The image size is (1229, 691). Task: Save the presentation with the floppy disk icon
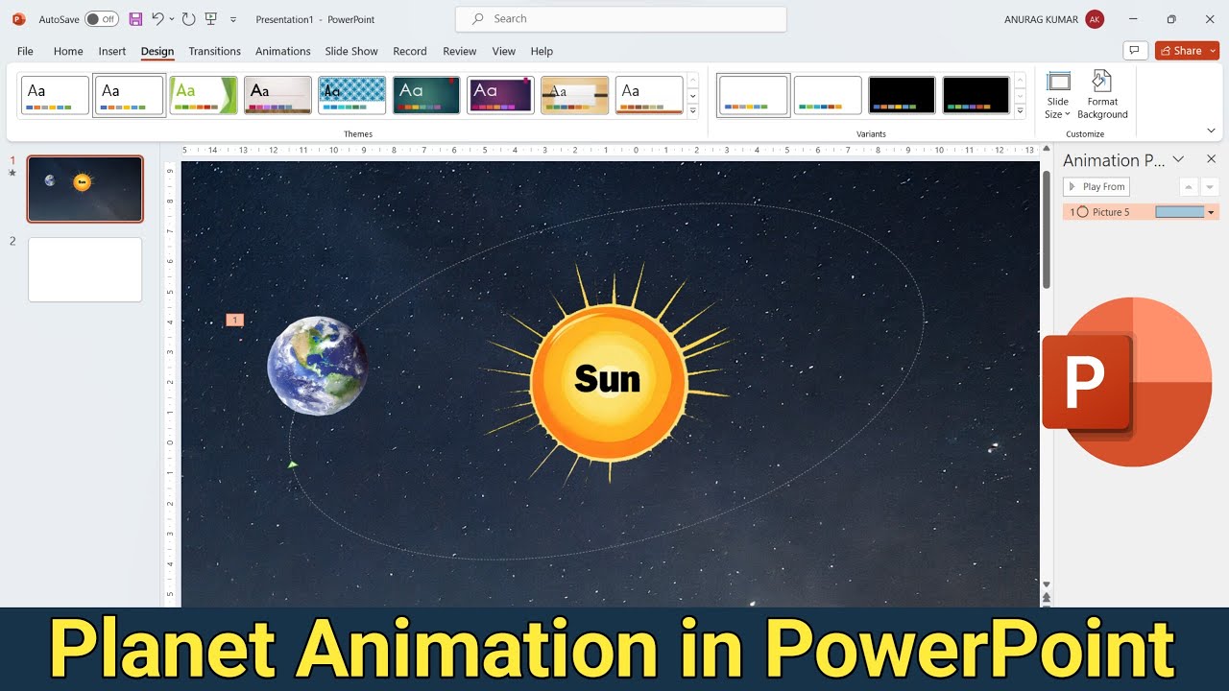[x=135, y=19]
